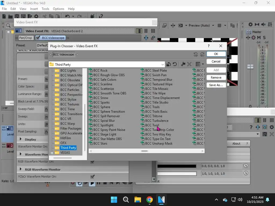This screenshot has width=275, height=206.
Task: Click the About button
Action: click(236, 144)
